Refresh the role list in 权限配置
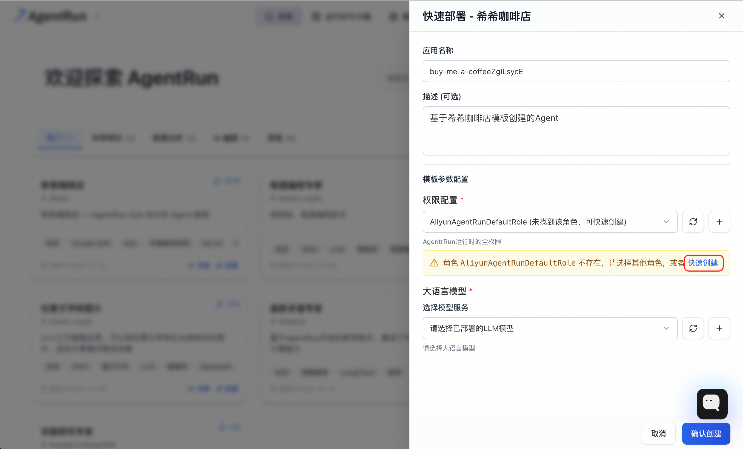Image resolution: width=743 pixels, height=449 pixels. [x=693, y=222]
